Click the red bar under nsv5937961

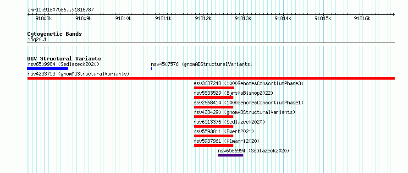click(x=214, y=146)
